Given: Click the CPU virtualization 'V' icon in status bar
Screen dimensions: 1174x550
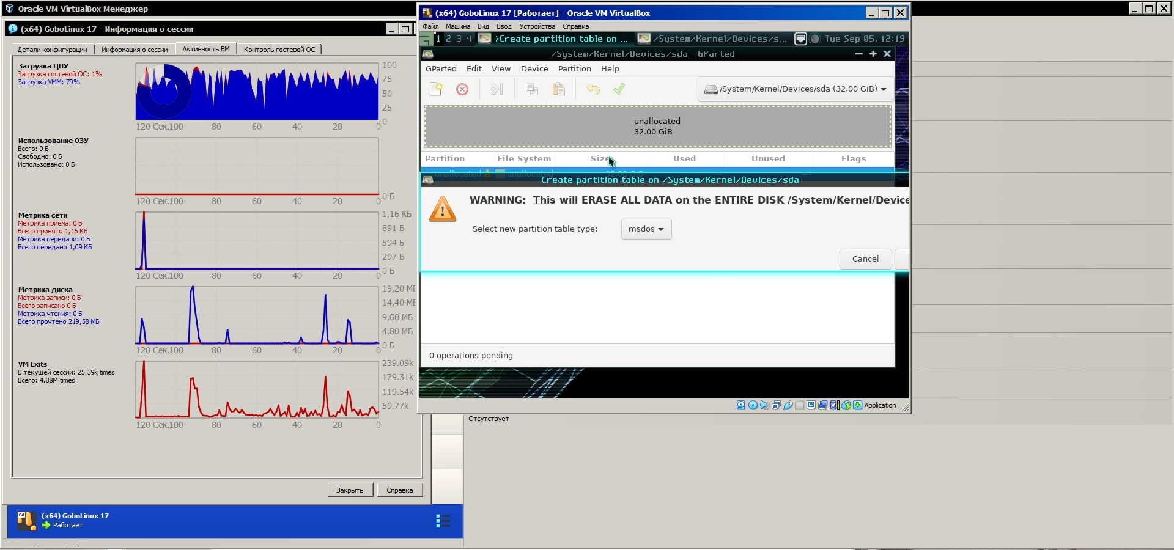Looking at the screenshot, I should (835, 405).
